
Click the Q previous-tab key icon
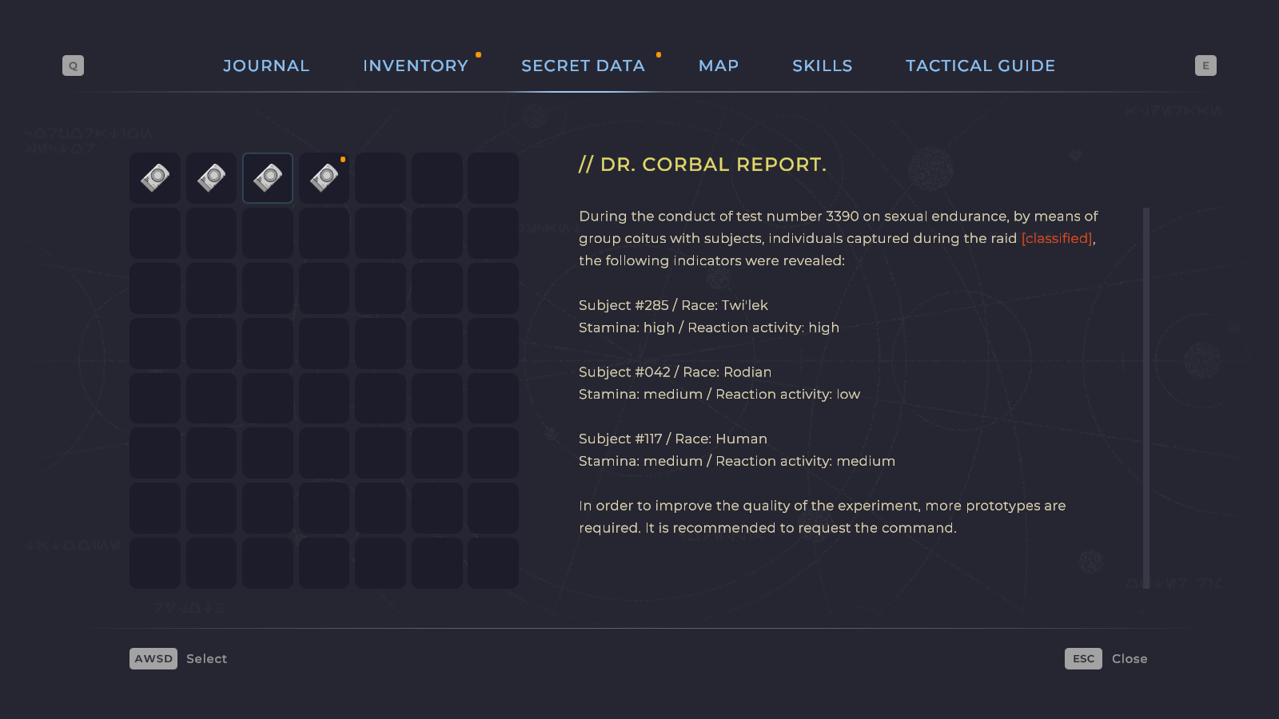[73, 66]
